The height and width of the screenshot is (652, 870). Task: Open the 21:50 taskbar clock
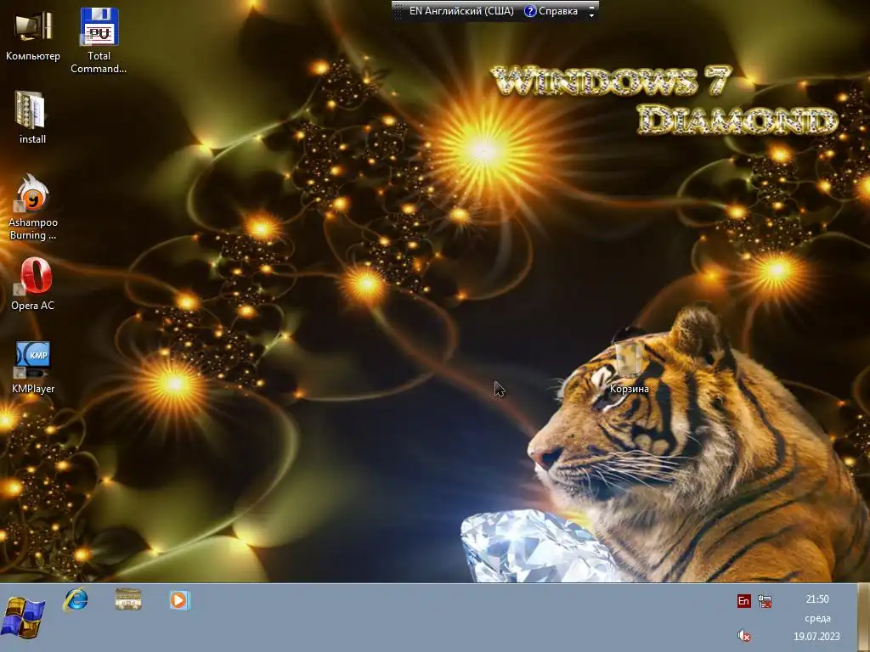pyautogui.click(x=817, y=599)
